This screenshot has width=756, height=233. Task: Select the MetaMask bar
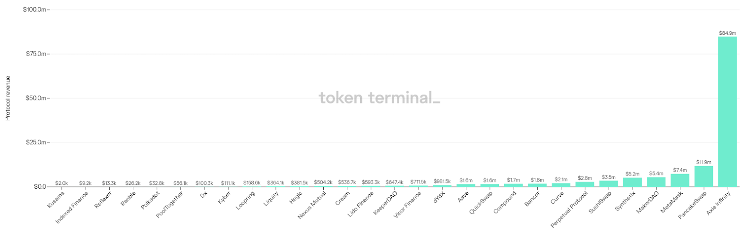click(680, 180)
